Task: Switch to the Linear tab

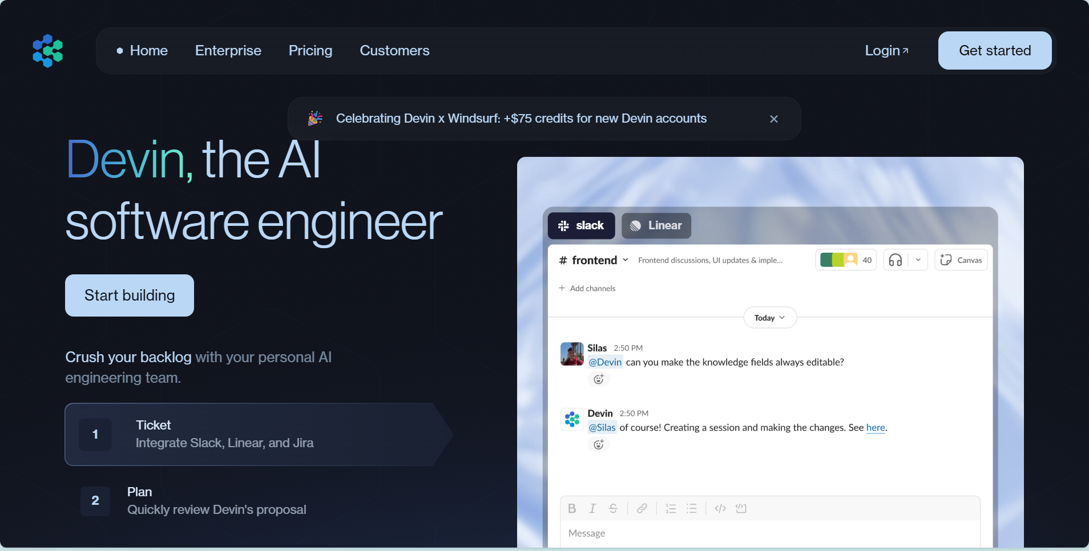Action: (x=656, y=226)
